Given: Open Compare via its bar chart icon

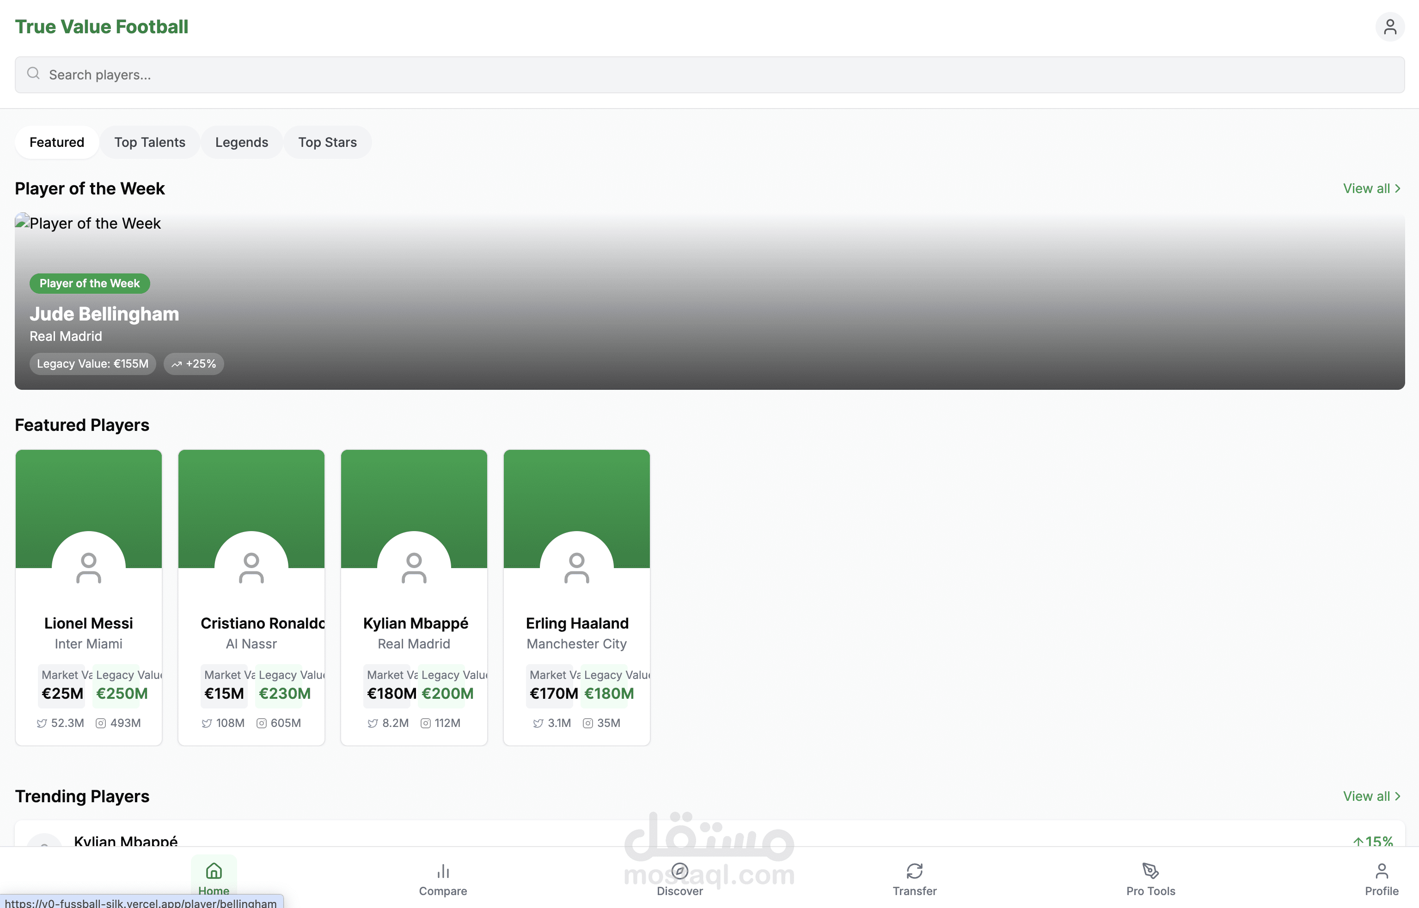Looking at the screenshot, I should coord(443,871).
